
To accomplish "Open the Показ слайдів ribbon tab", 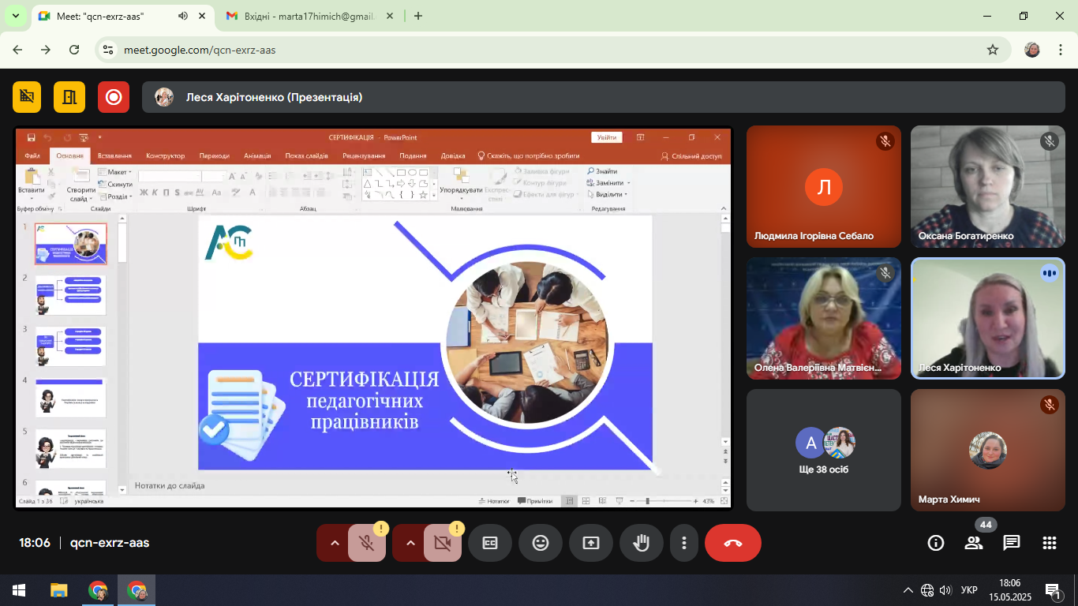I will point(306,156).
